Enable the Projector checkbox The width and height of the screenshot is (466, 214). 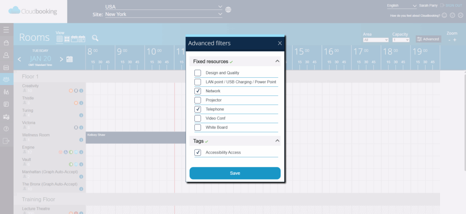coord(198,100)
